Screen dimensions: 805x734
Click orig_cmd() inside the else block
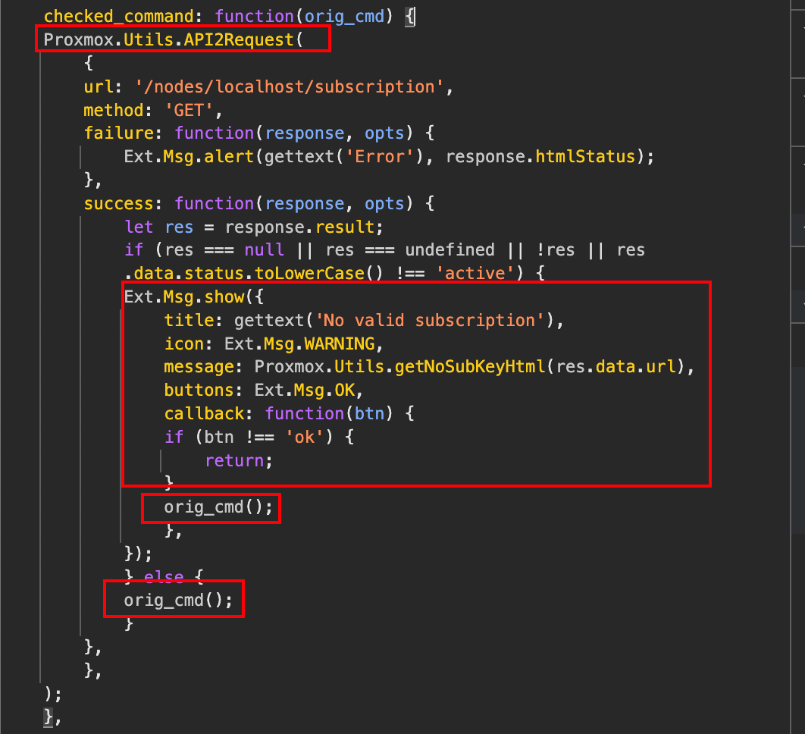coord(174,600)
